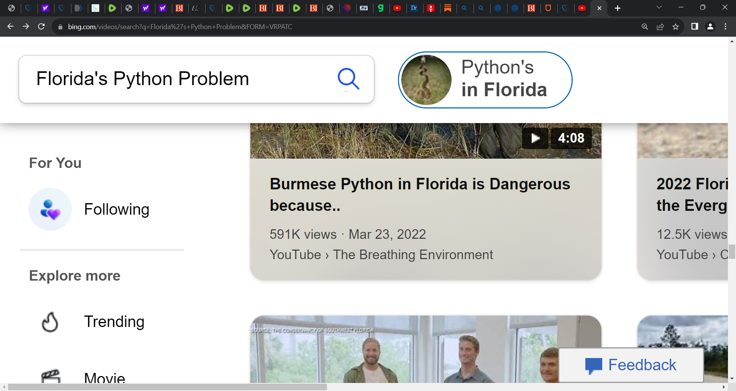Play the 4:08 Burmese Python video
Screen dimensions: 736x391
(535, 138)
